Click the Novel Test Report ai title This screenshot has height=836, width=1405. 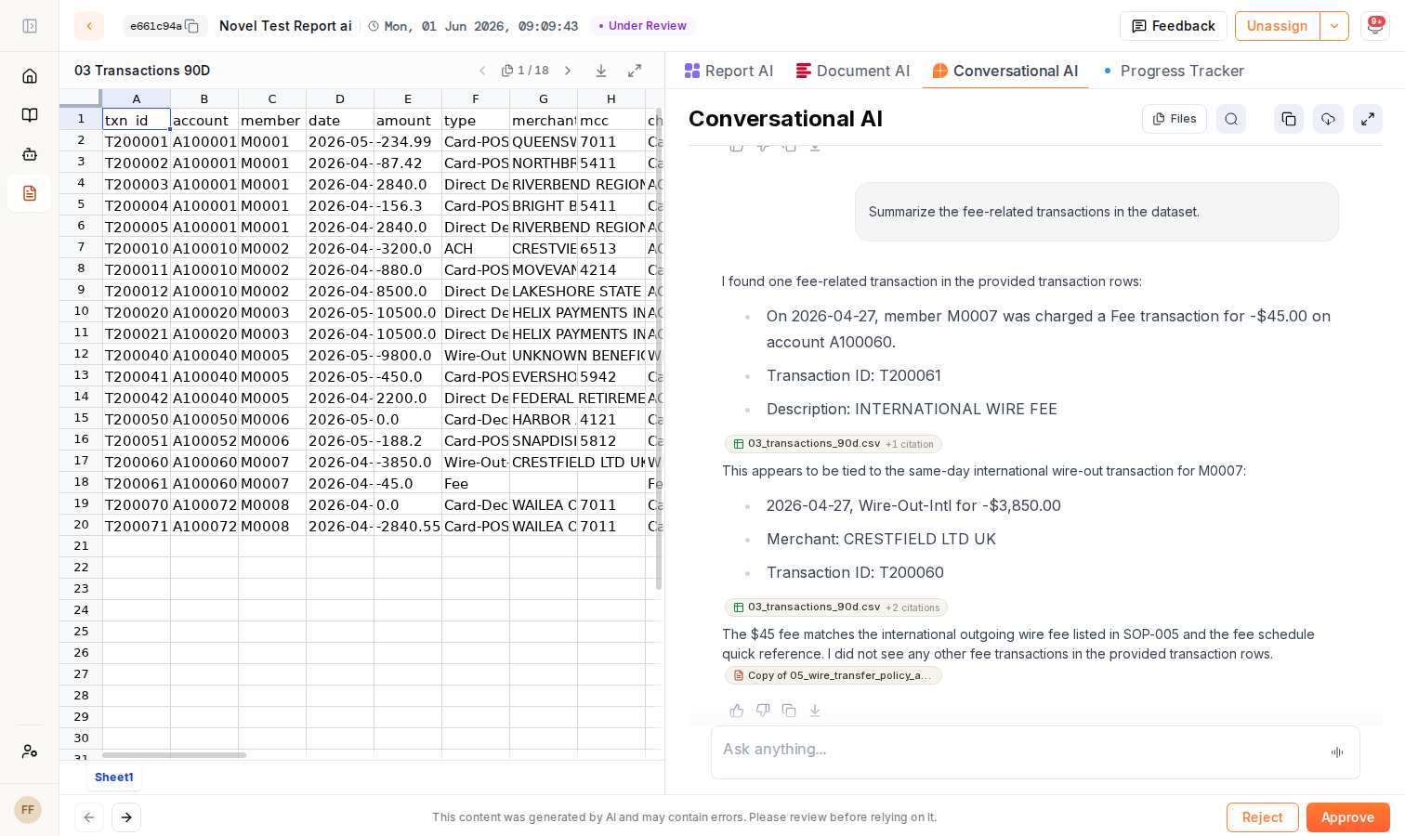[285, 26]
